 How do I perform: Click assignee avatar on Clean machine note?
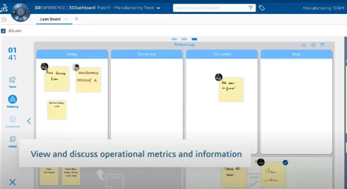261,162
